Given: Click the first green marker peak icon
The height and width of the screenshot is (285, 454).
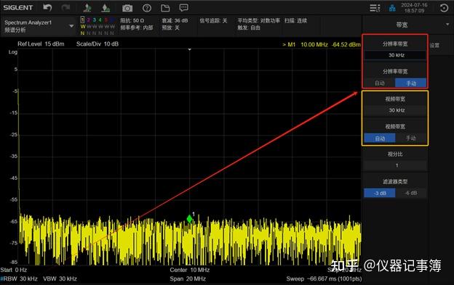Looking at the screenshot, I should 87,8.
